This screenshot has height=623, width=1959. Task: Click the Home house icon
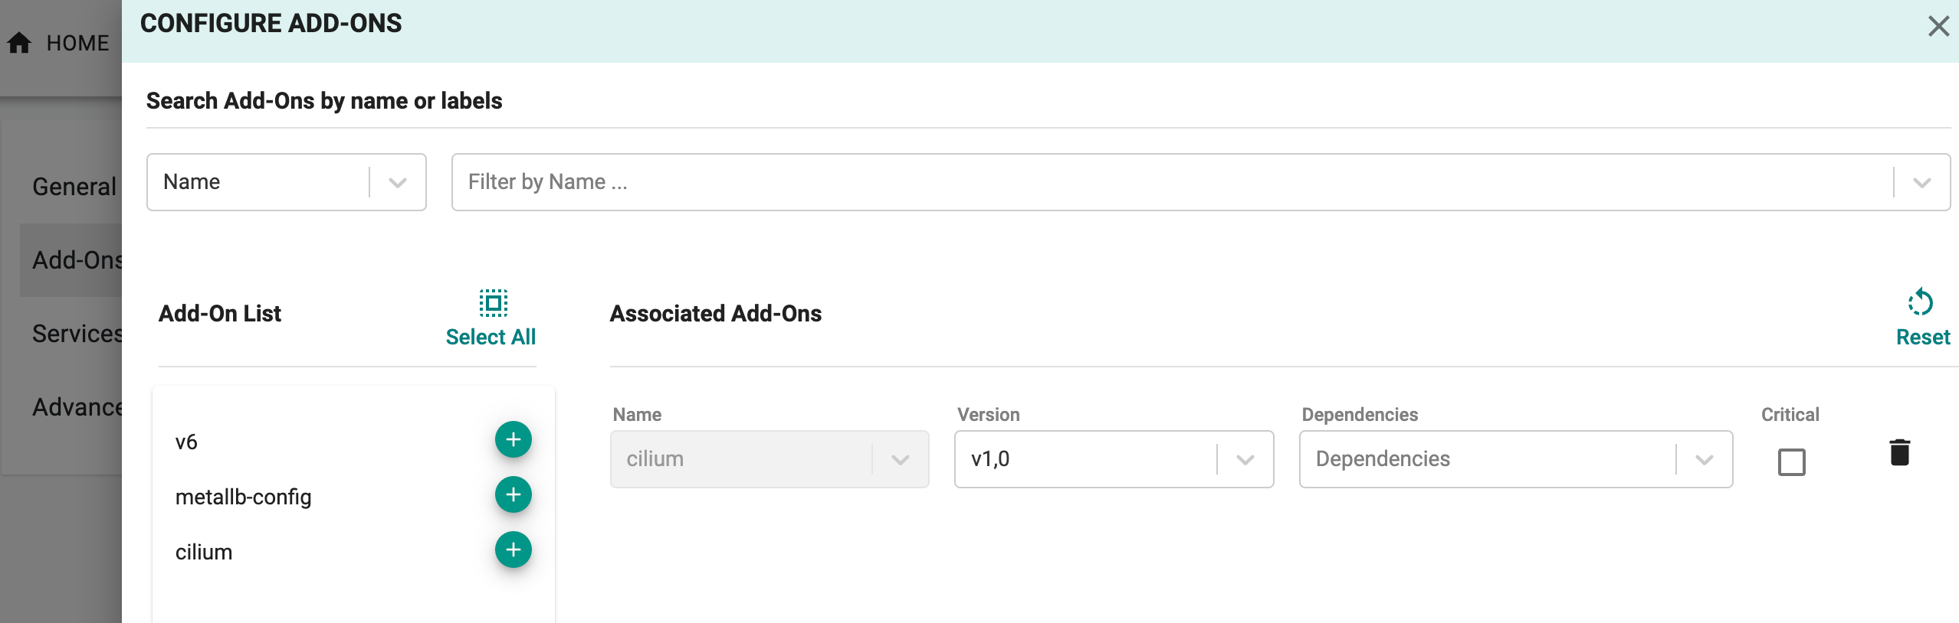point(19,43)
